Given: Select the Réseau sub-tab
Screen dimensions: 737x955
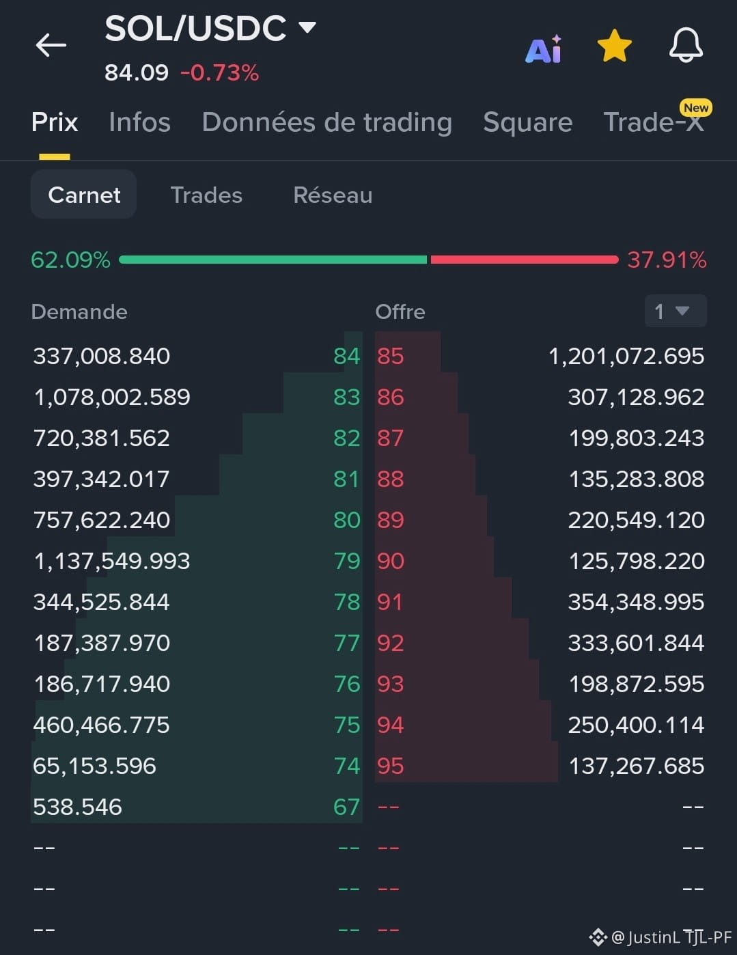Looking at the screenshot, I should pos(333,195).
